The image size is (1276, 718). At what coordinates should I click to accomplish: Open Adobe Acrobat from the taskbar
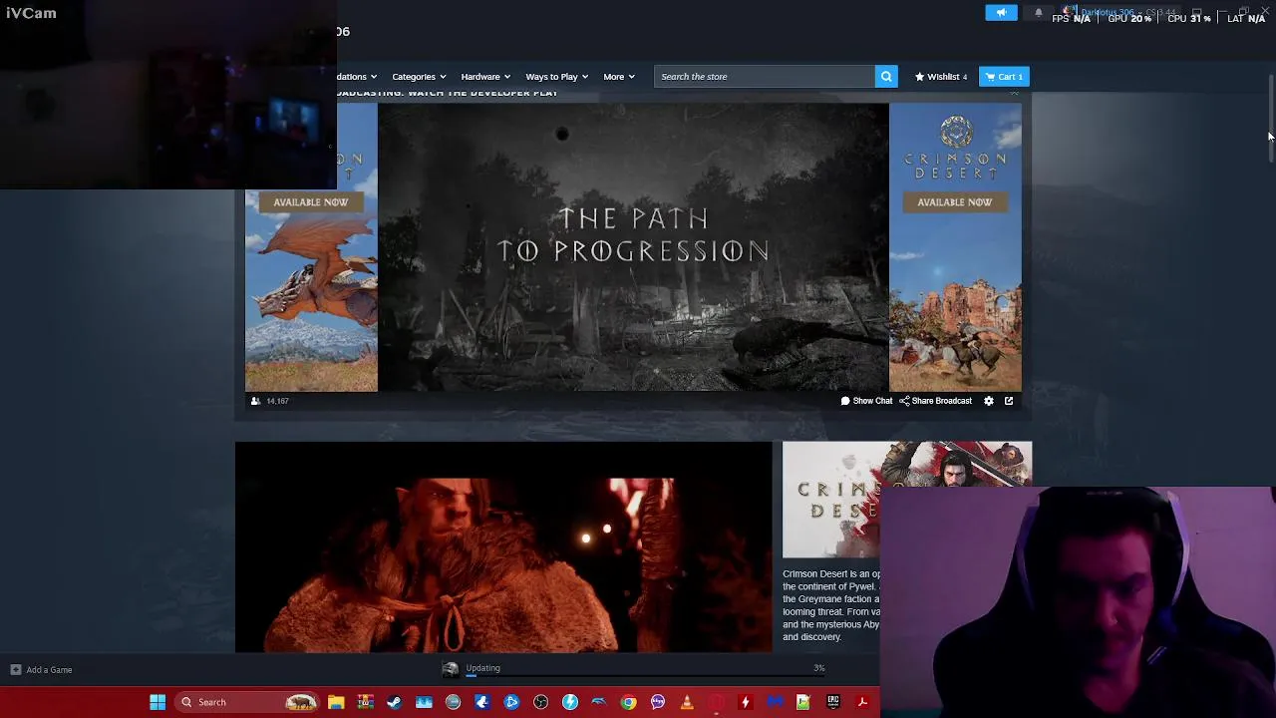[862, 702]
